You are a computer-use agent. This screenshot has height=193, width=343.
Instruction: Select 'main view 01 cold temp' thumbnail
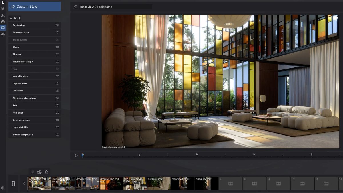coord(39,184)
